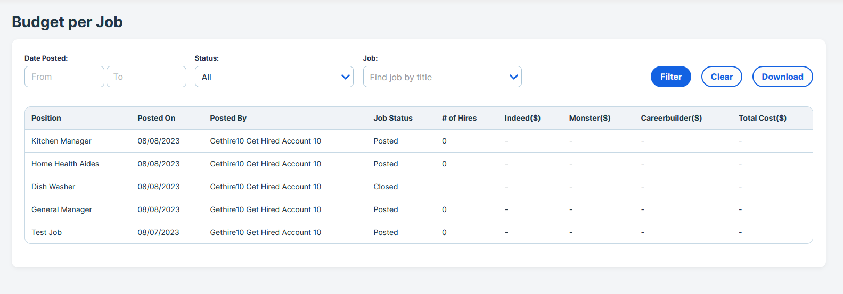843x294 pixels.
Task: Expand the Find job by title dropdown
Action: pos(513,77)
